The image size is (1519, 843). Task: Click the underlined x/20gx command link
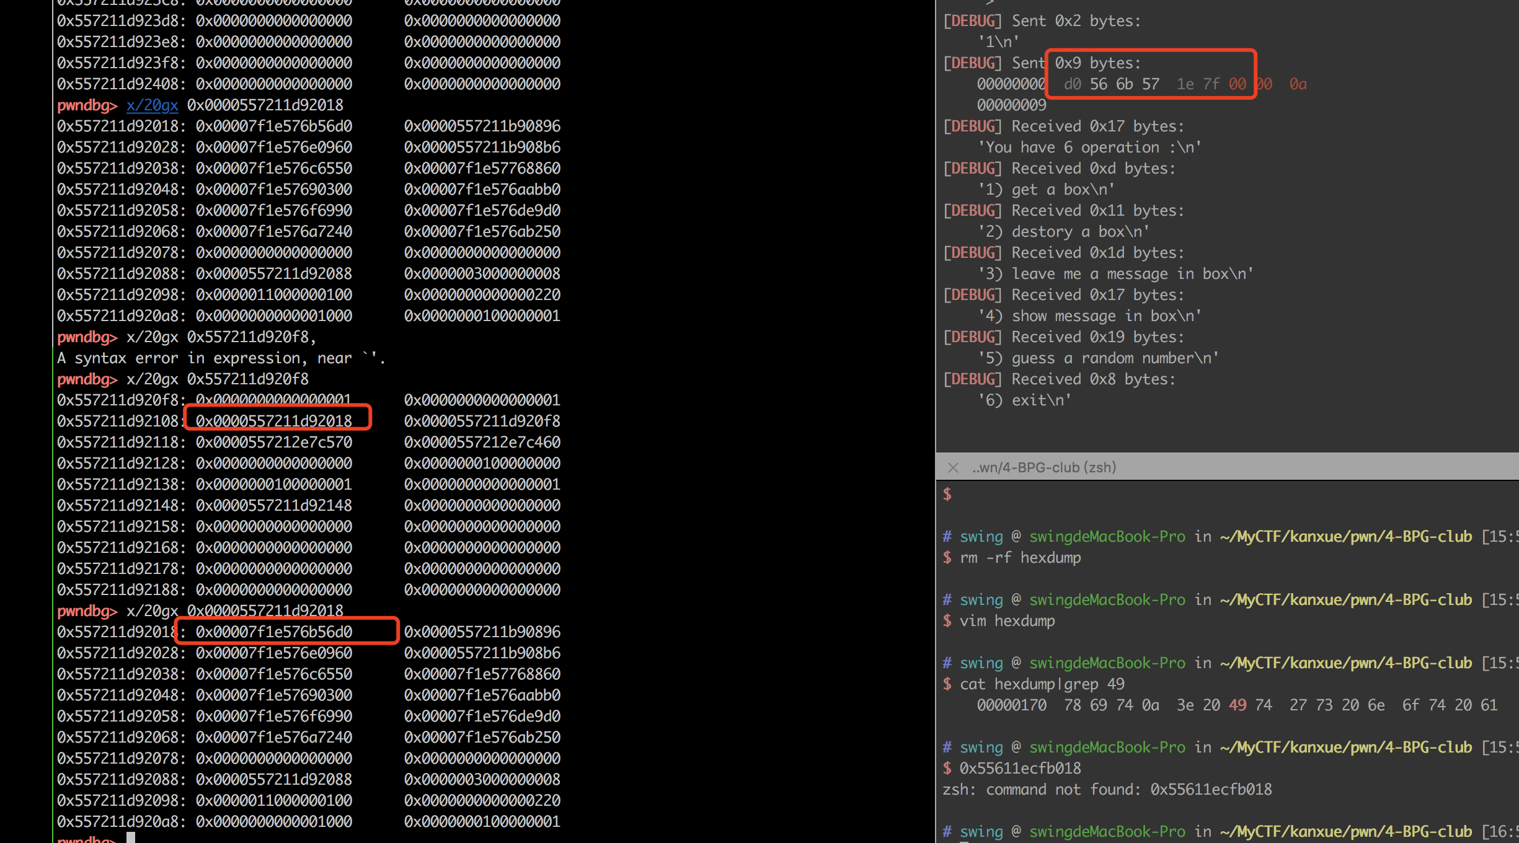click(x=152, y=105)
